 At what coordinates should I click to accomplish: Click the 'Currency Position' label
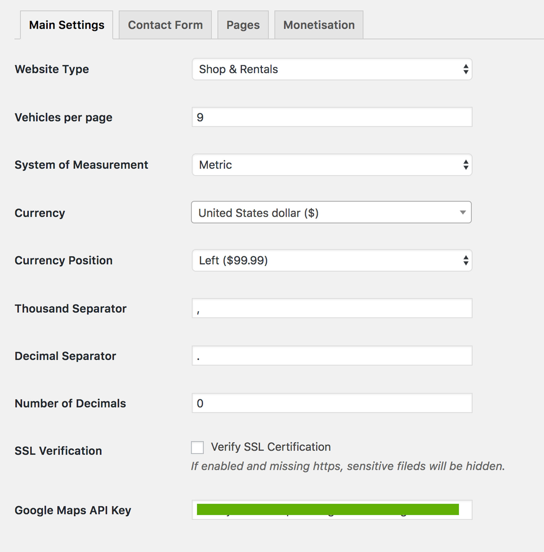[x=63, y=260]
